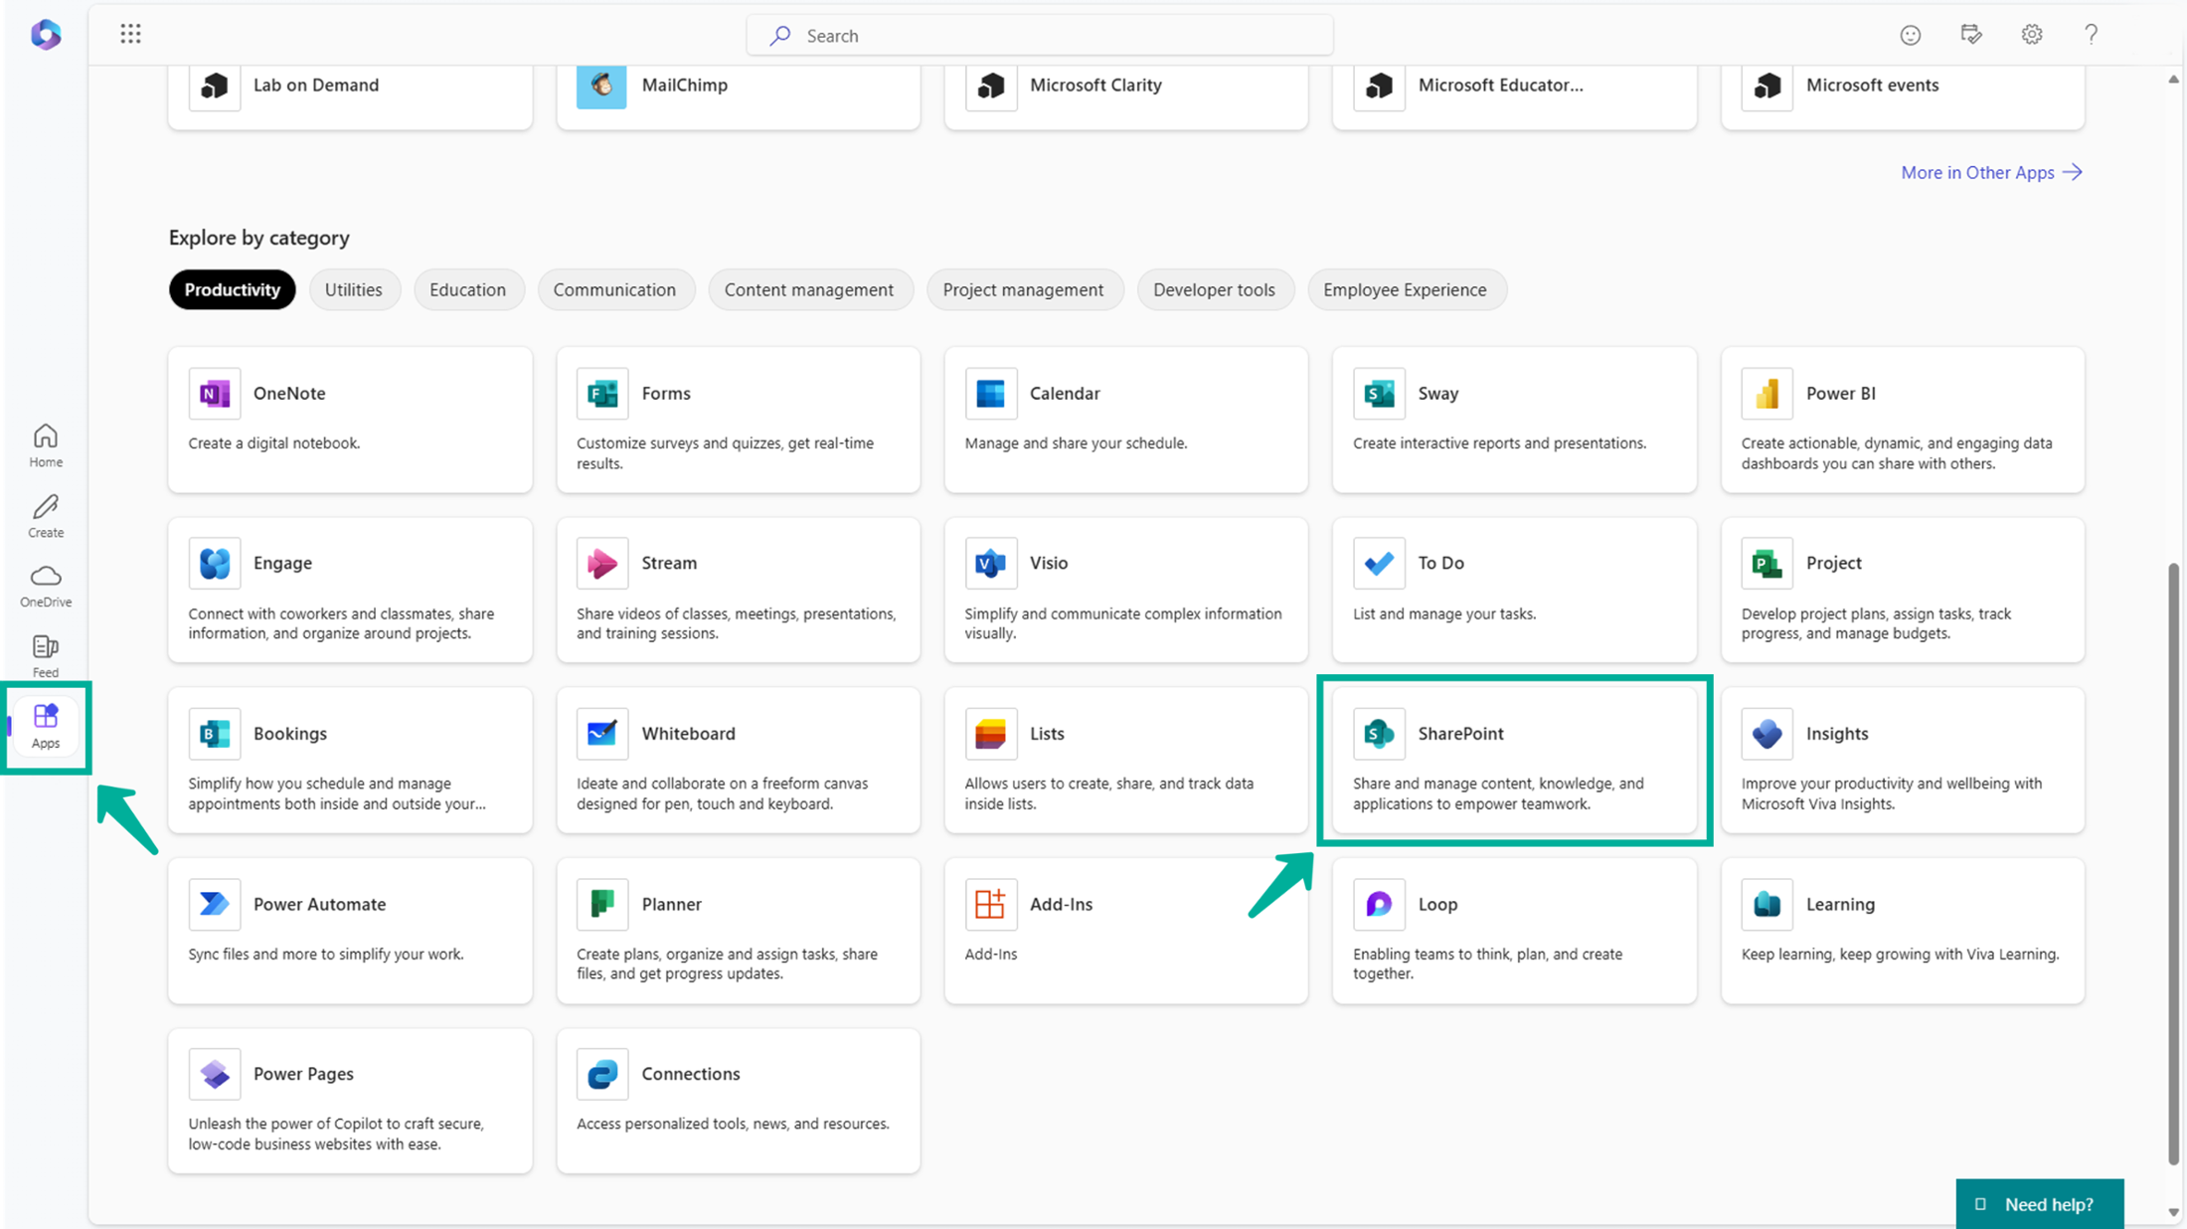Select the Developer tools category tab
This screenshot has height=1229, width=2187.
(1214, 288)
